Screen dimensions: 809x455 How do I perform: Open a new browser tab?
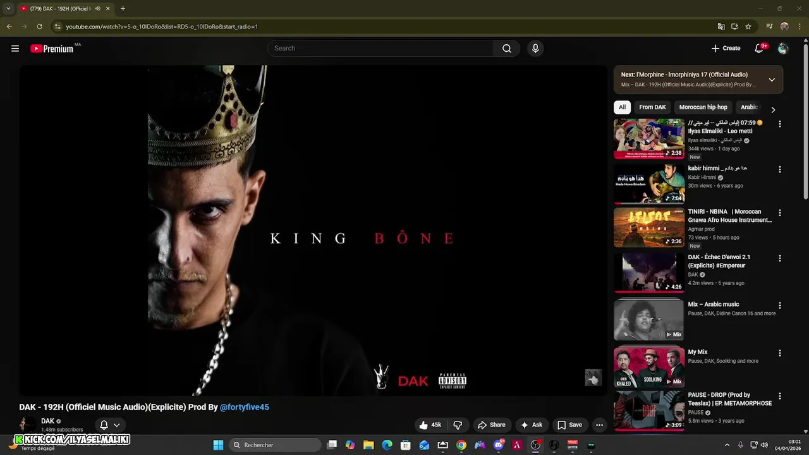(123, 9)
